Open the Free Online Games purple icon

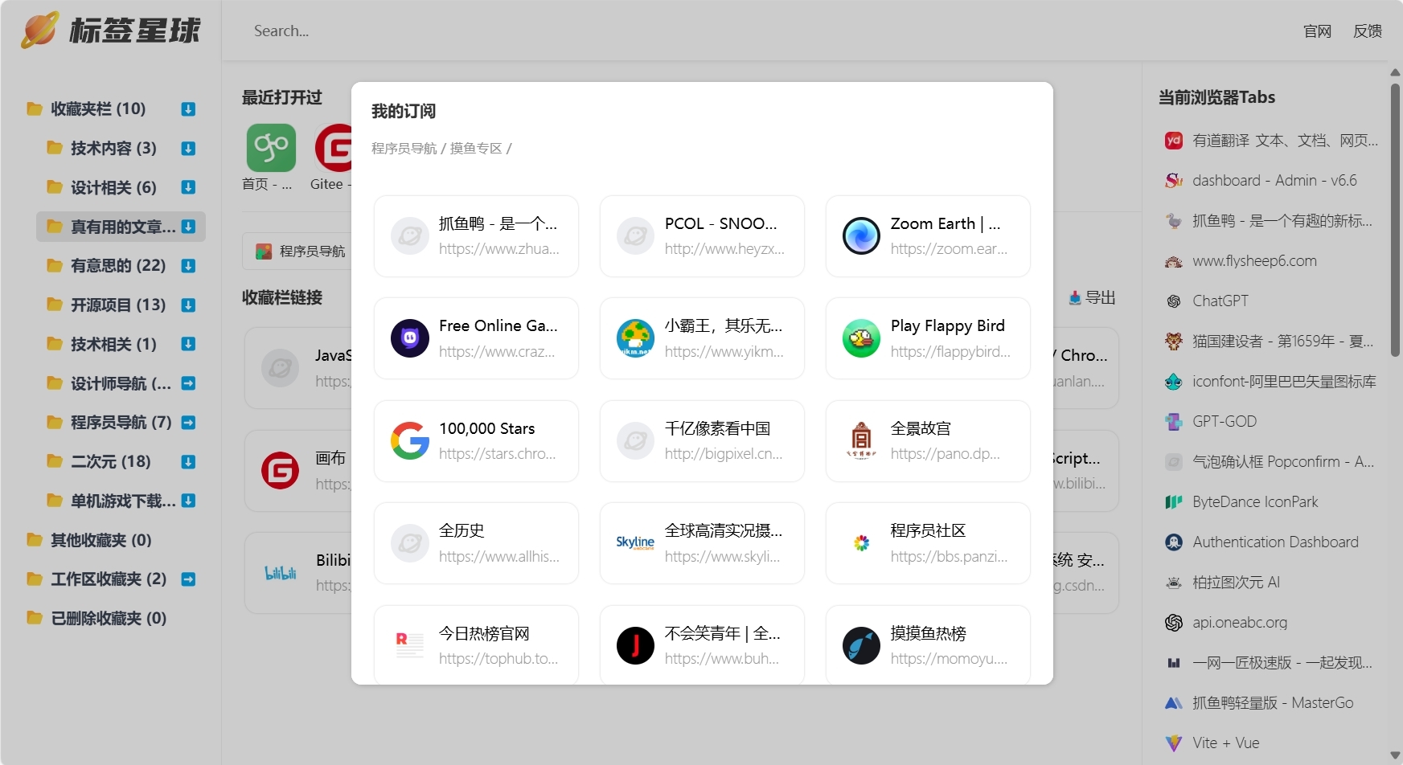pyautogui.click(x=410, y=338)
